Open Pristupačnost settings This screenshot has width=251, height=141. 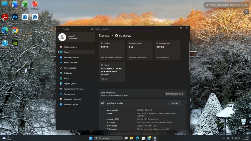pyautogui.click(x=77, y=94)
